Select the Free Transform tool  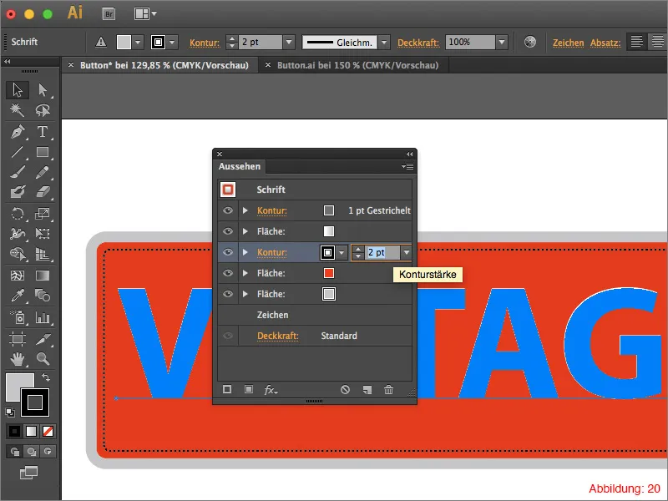pyautogui.click(x=43, y=234)
